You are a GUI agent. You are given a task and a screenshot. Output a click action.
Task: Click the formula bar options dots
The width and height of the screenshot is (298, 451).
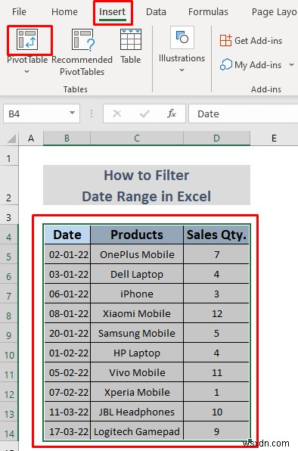[92, 114]
